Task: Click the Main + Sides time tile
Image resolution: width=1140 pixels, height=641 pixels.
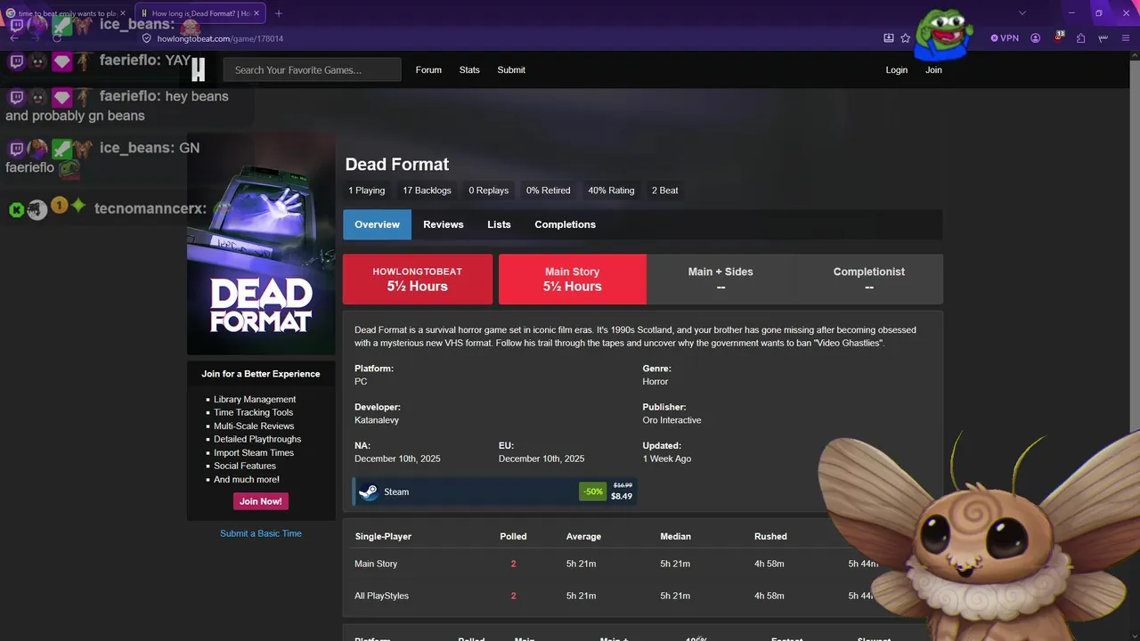Action: click(x=721, y=280)
